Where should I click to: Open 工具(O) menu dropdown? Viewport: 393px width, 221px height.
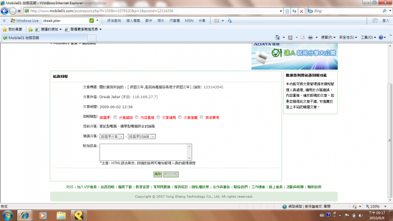[368, 37]
